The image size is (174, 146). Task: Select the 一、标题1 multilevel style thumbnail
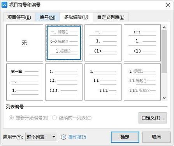pyautogui.click(x=64, y=43)
